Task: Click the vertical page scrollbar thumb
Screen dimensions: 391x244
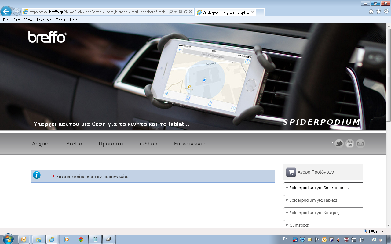Action: point(388,75)
